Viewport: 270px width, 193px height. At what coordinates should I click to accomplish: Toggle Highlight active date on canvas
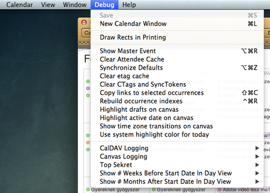point(177,118)
